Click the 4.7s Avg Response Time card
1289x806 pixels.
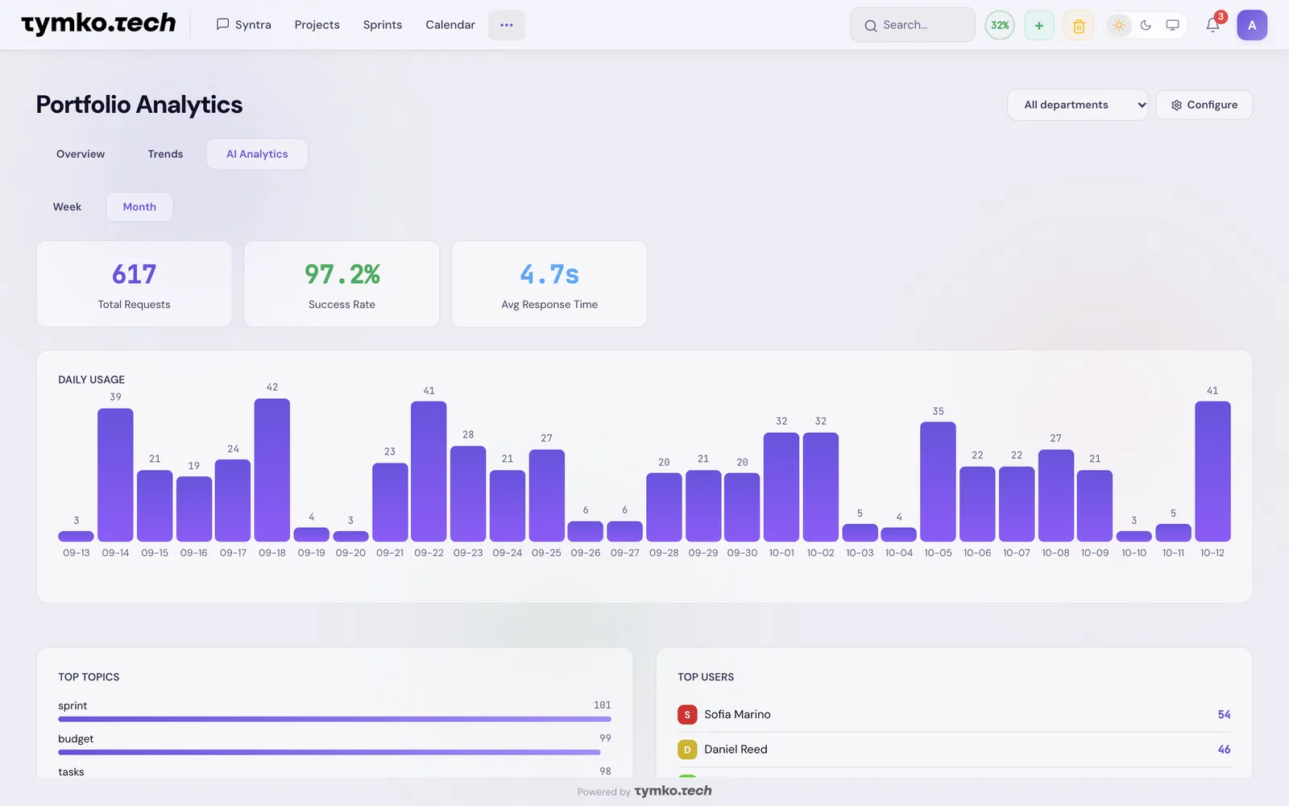tap(549, 284)
